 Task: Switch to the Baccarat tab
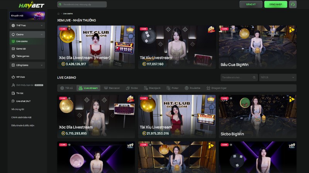tap(112, 88)
